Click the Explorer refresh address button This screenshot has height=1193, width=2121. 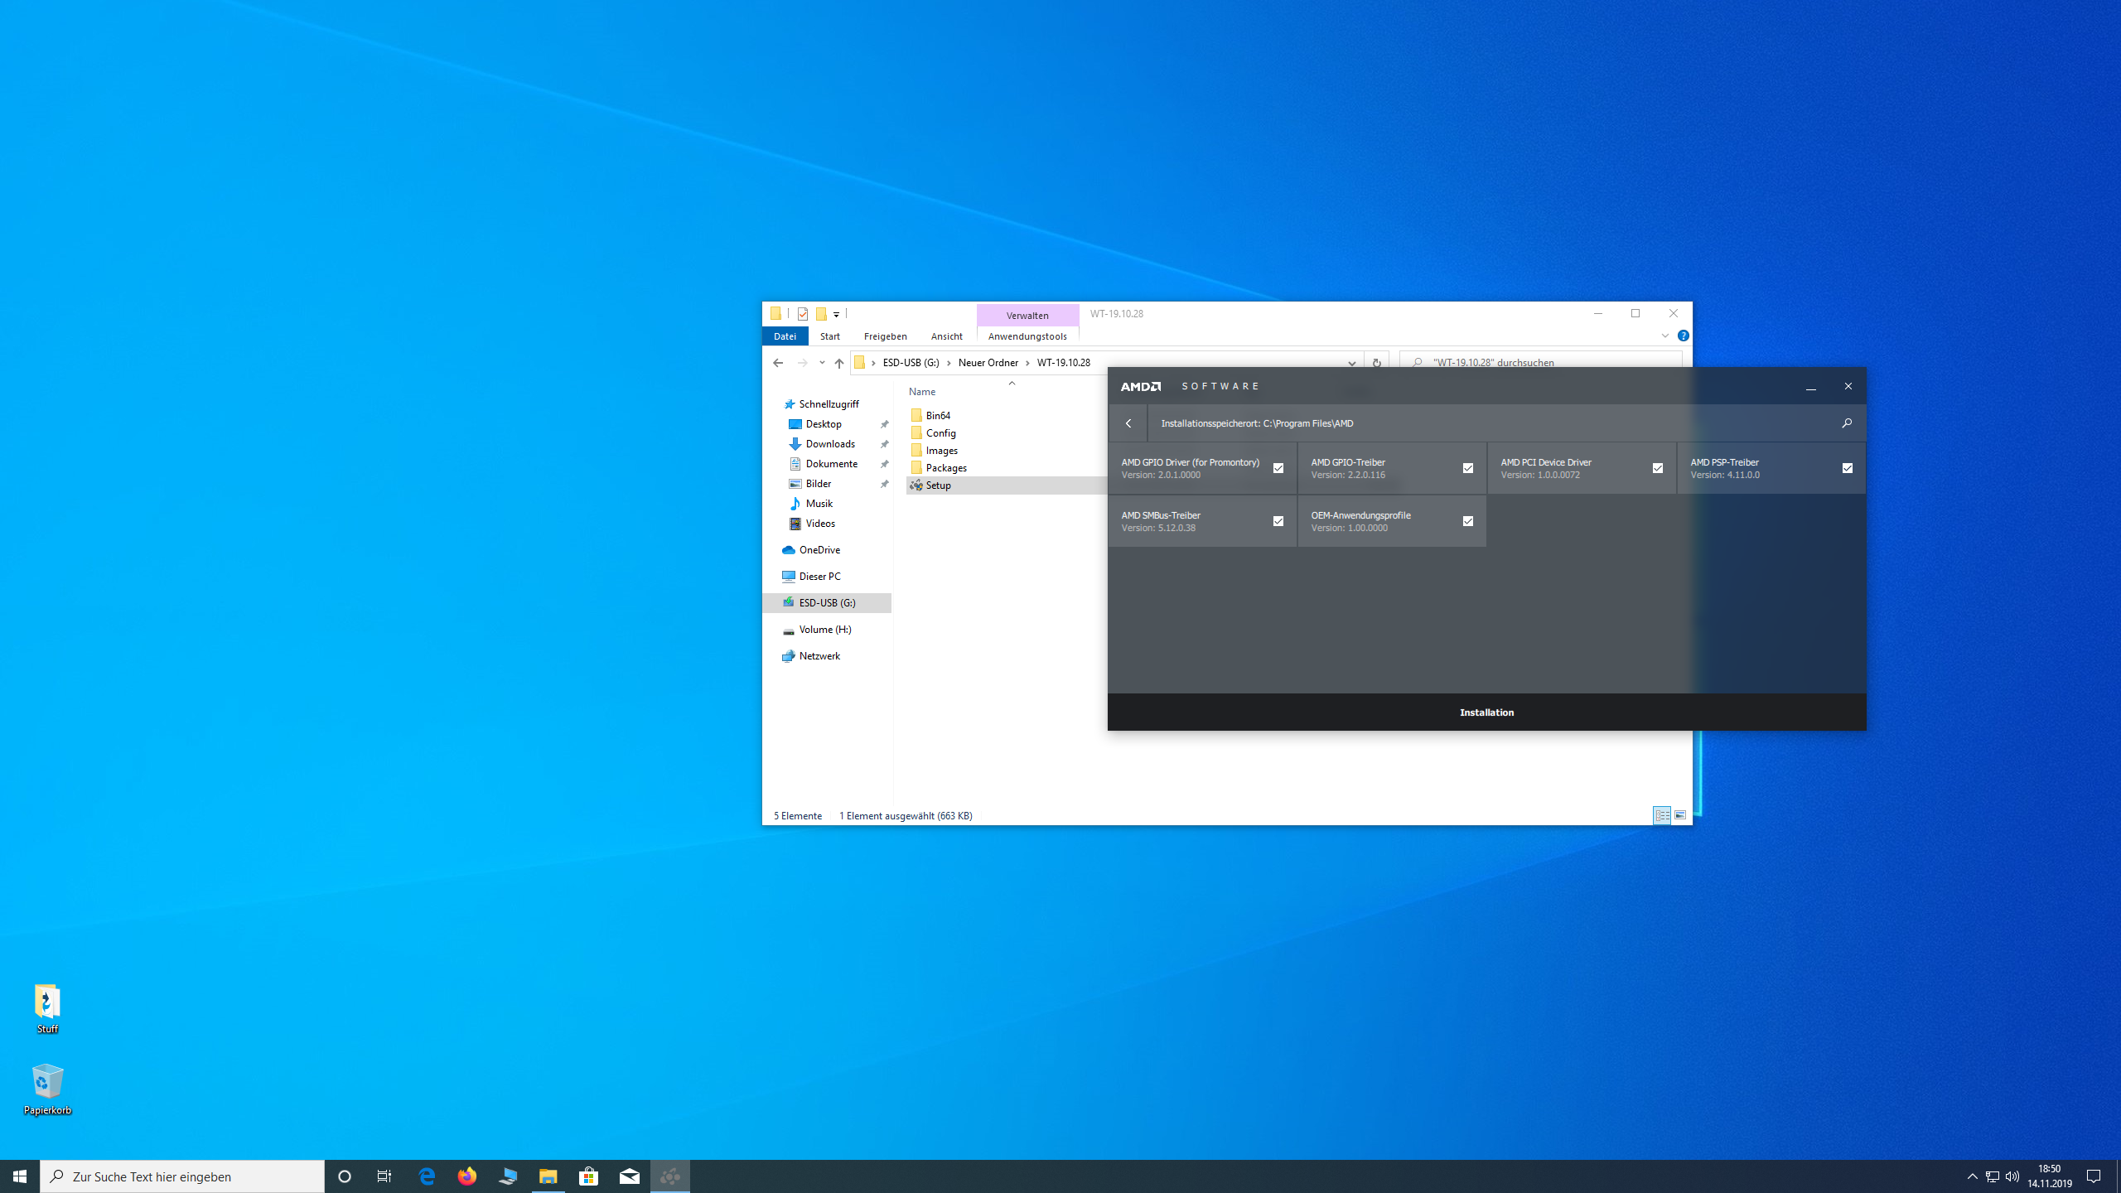coord(1376,363)
